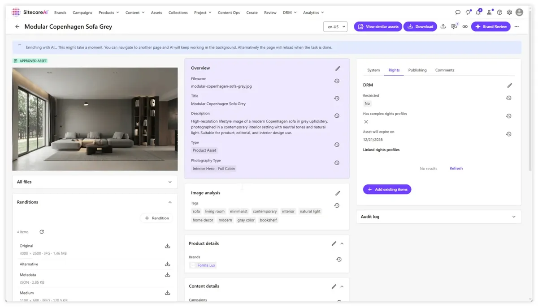Go to Brands in the navigation
Viewport: 538px width, 307px height.
point(60,13)
